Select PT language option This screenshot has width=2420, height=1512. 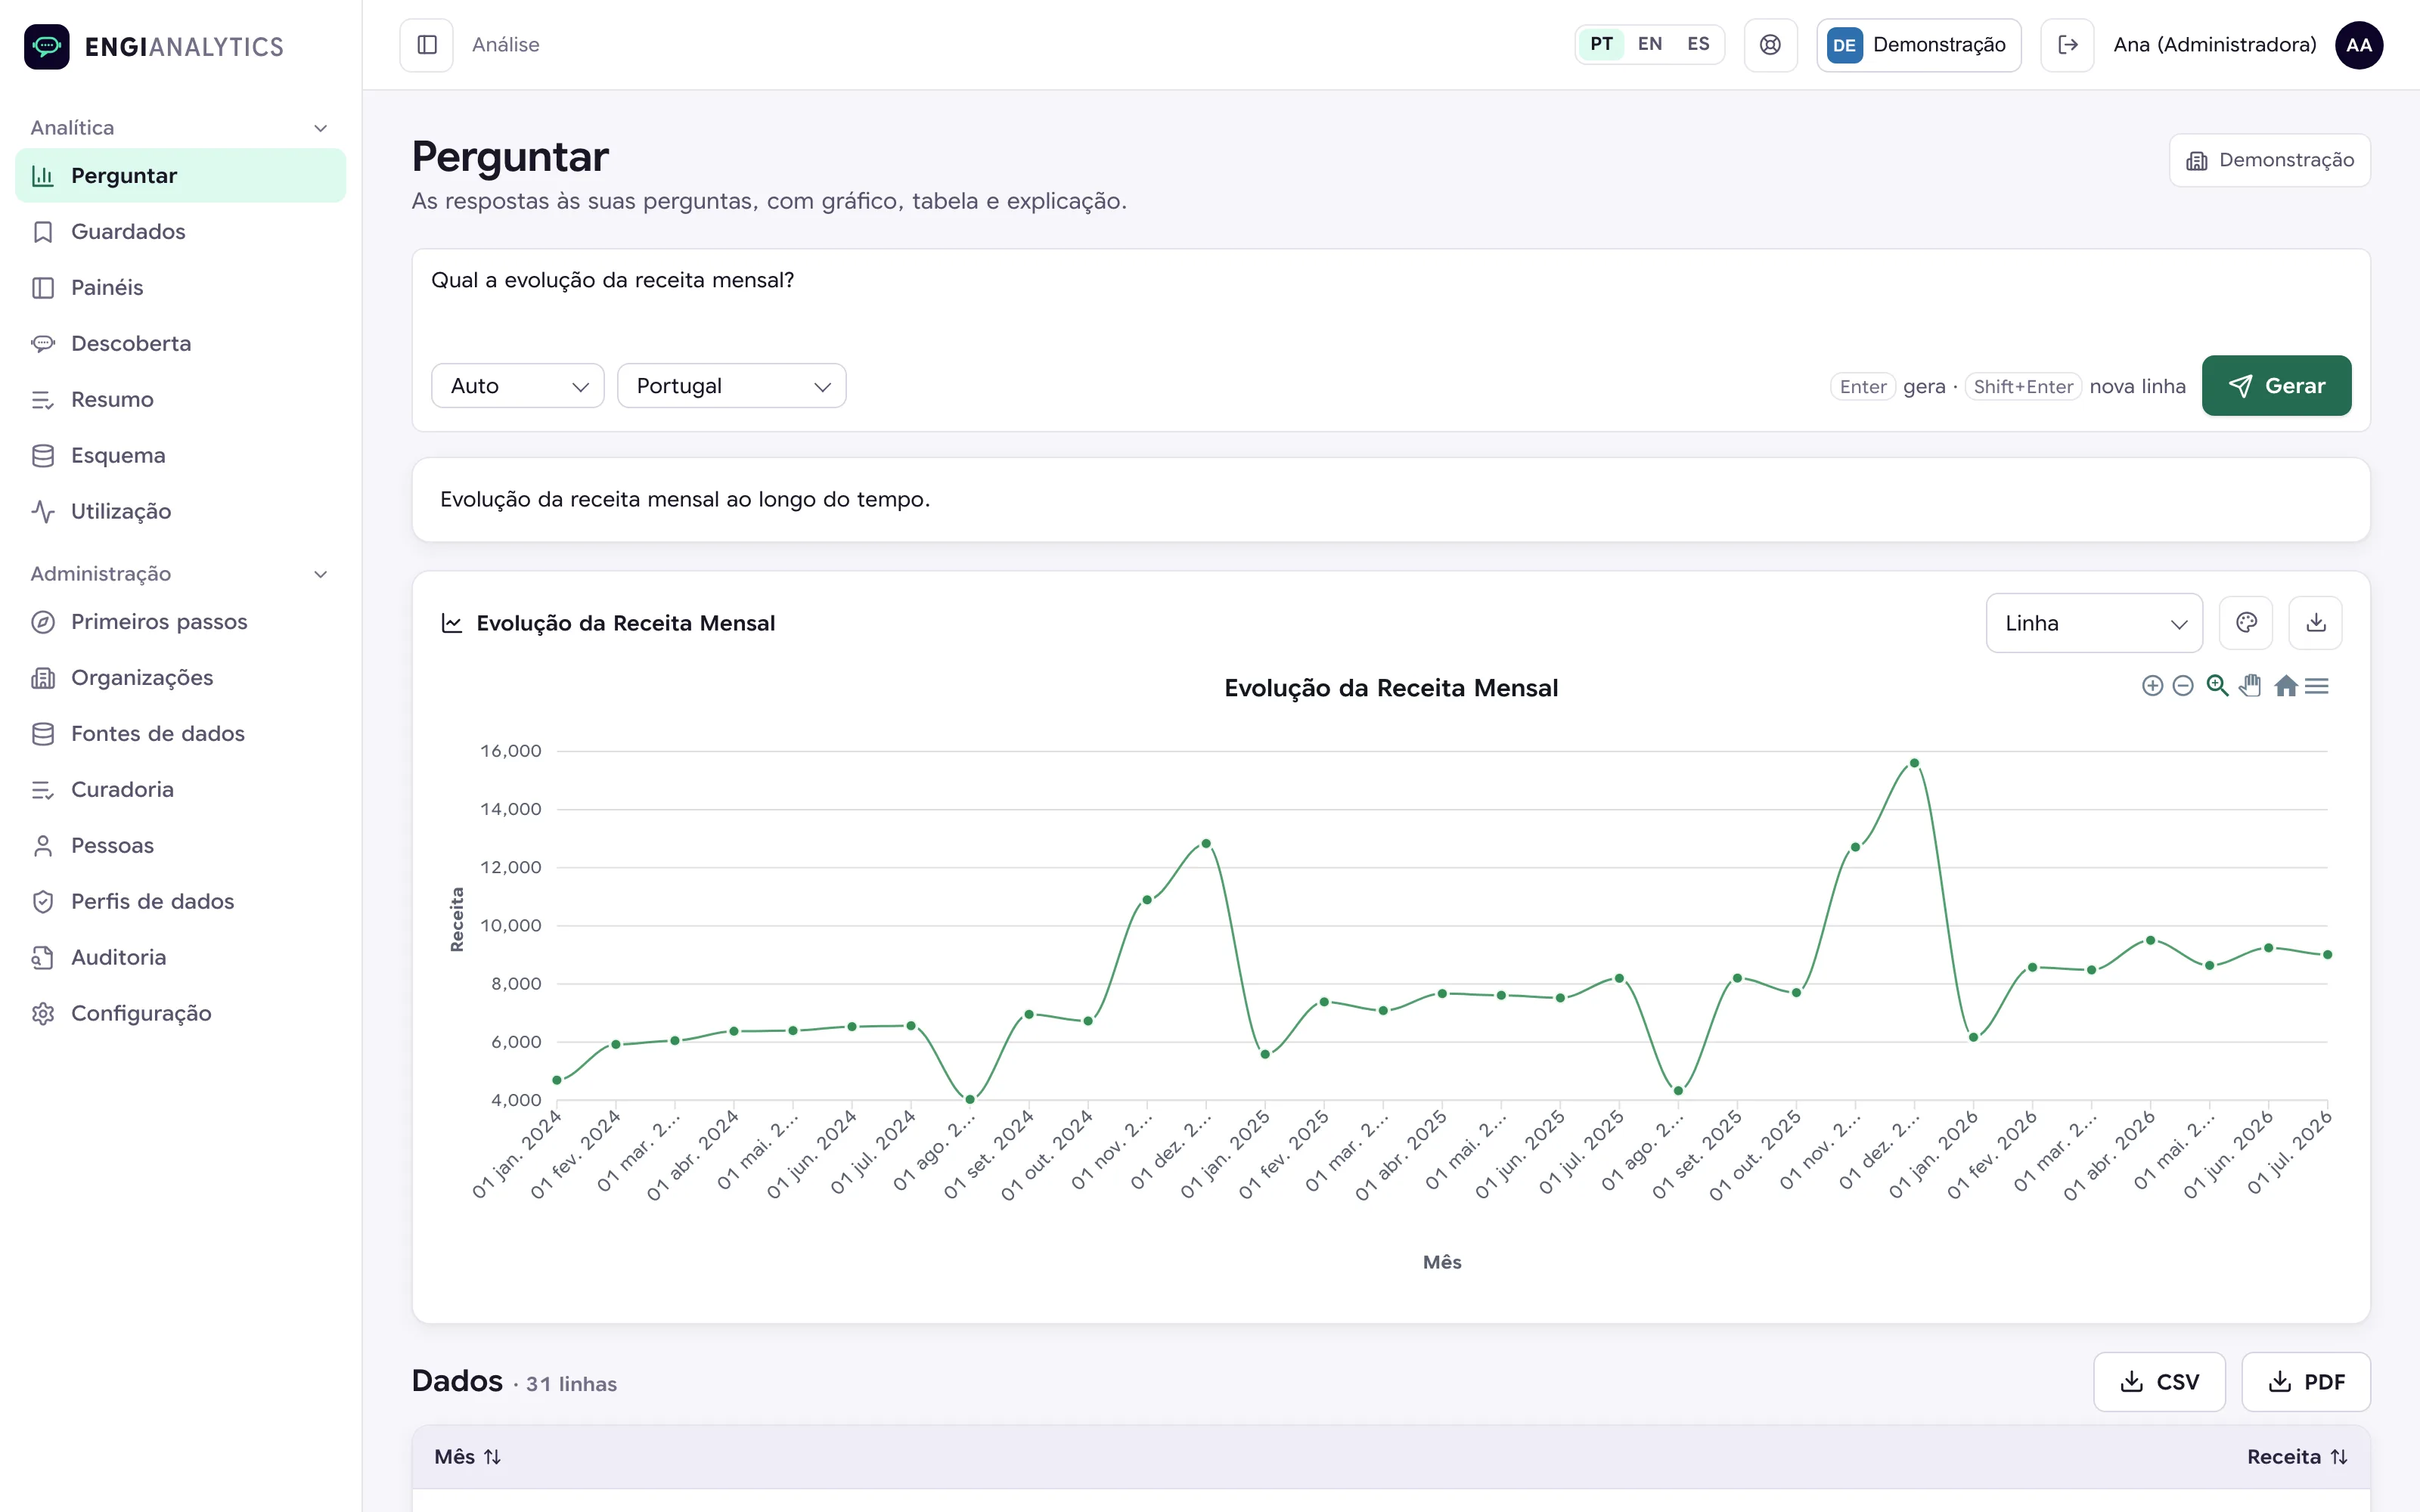[x=1601, y=44]
